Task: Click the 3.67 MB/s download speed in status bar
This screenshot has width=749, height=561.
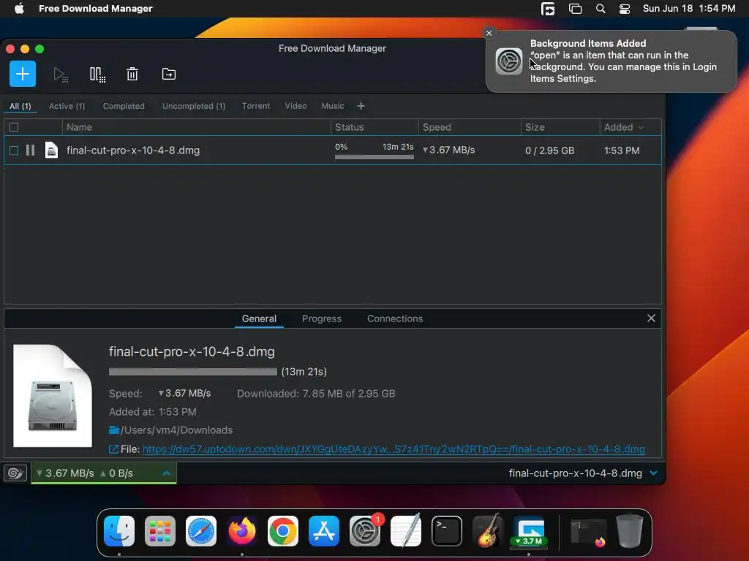Action: 65,473
